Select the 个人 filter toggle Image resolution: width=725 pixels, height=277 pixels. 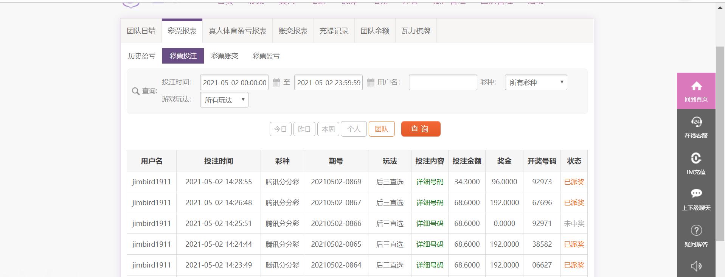point(354,129)
